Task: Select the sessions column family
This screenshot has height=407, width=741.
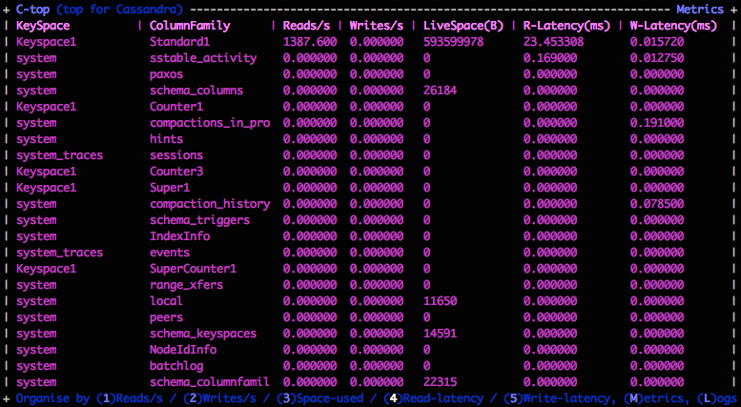Action: point(176,155)
